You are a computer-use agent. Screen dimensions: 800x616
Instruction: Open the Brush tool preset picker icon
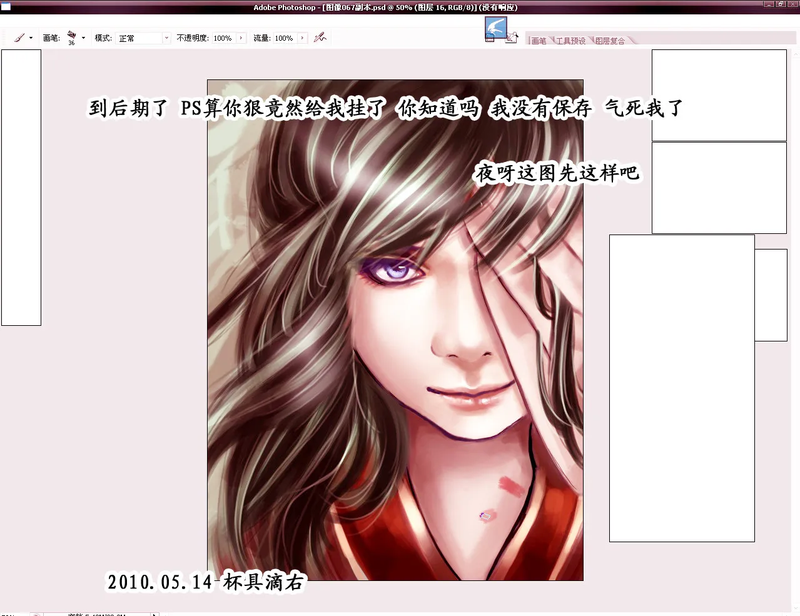tap(19, 38)
